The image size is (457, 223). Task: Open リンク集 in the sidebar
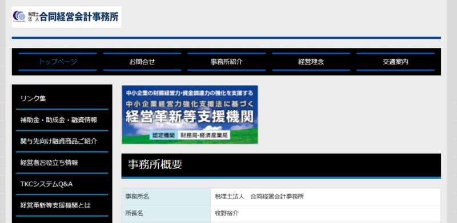coord(62,99)
